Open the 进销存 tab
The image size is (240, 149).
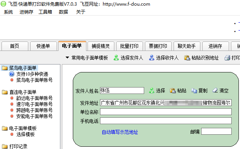[x=215, y=46]
